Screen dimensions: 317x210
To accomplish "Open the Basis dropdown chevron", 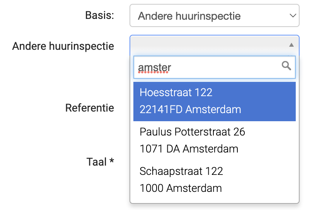I will [x=292, y=16].
